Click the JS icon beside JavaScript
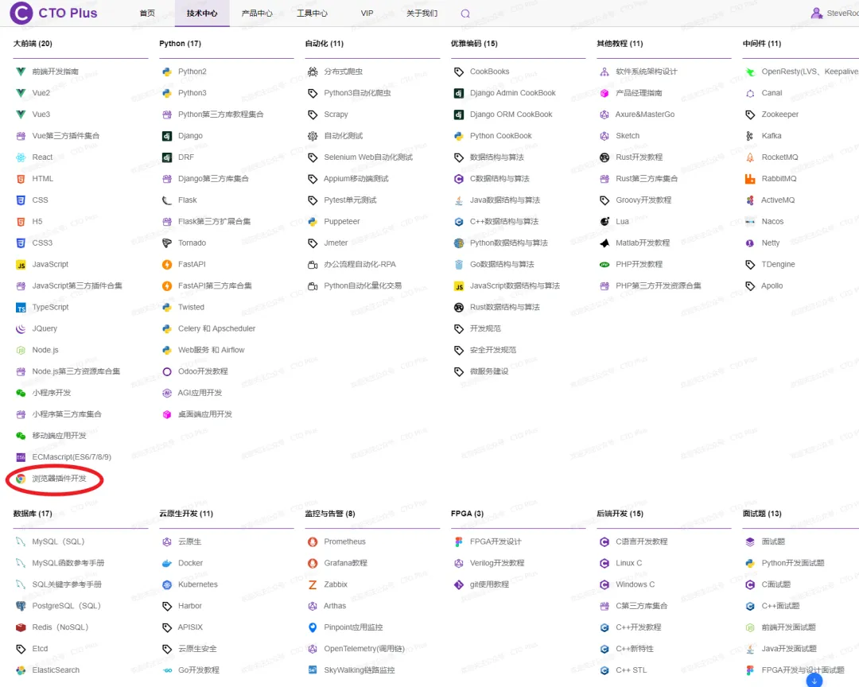859x687 pixels. tap(21, 265)
